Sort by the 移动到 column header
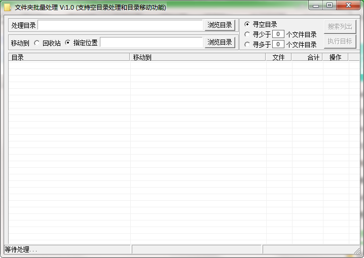The height and width of the screenshot is (258, 364). tap(198, 57)
